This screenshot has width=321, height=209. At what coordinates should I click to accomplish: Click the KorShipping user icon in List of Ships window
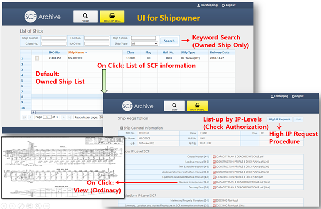click(198, 5)
